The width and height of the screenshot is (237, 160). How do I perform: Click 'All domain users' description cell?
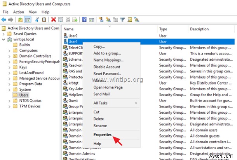204,130
